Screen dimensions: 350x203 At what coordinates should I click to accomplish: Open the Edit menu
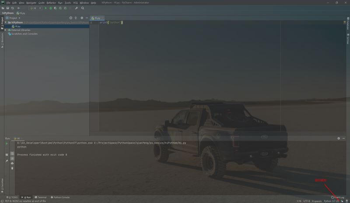point(14,3)
